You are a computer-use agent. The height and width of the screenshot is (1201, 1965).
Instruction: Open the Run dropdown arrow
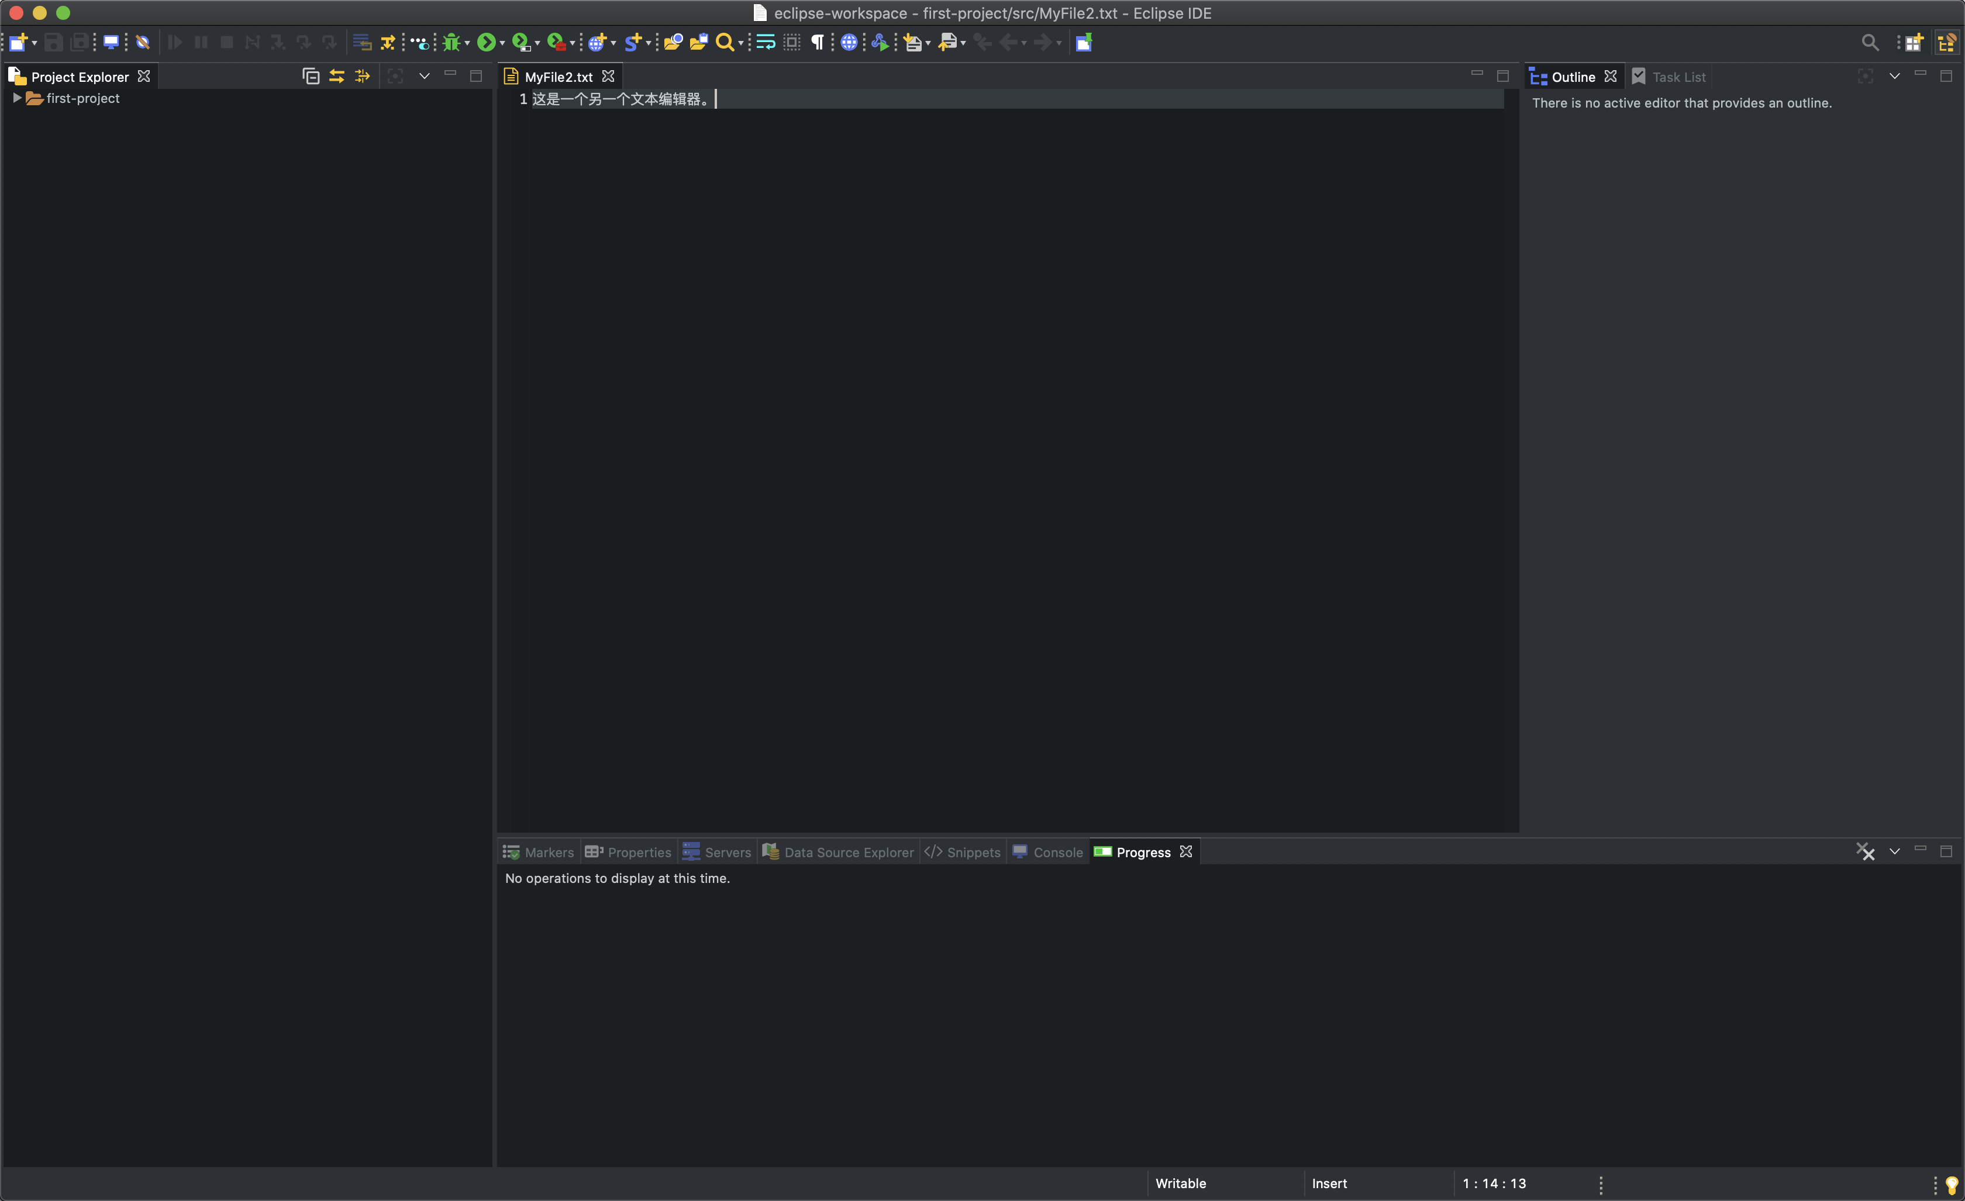pyautogui.click(x=502, y=43)
